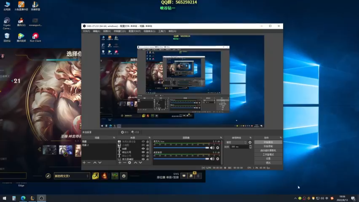Open the 文件(F) menu in OBS
This screenshot has width=359, height=202.
click(x=86, y=31)
